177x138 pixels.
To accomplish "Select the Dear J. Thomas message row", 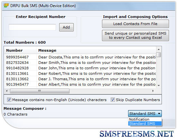I will pos(80,79).
